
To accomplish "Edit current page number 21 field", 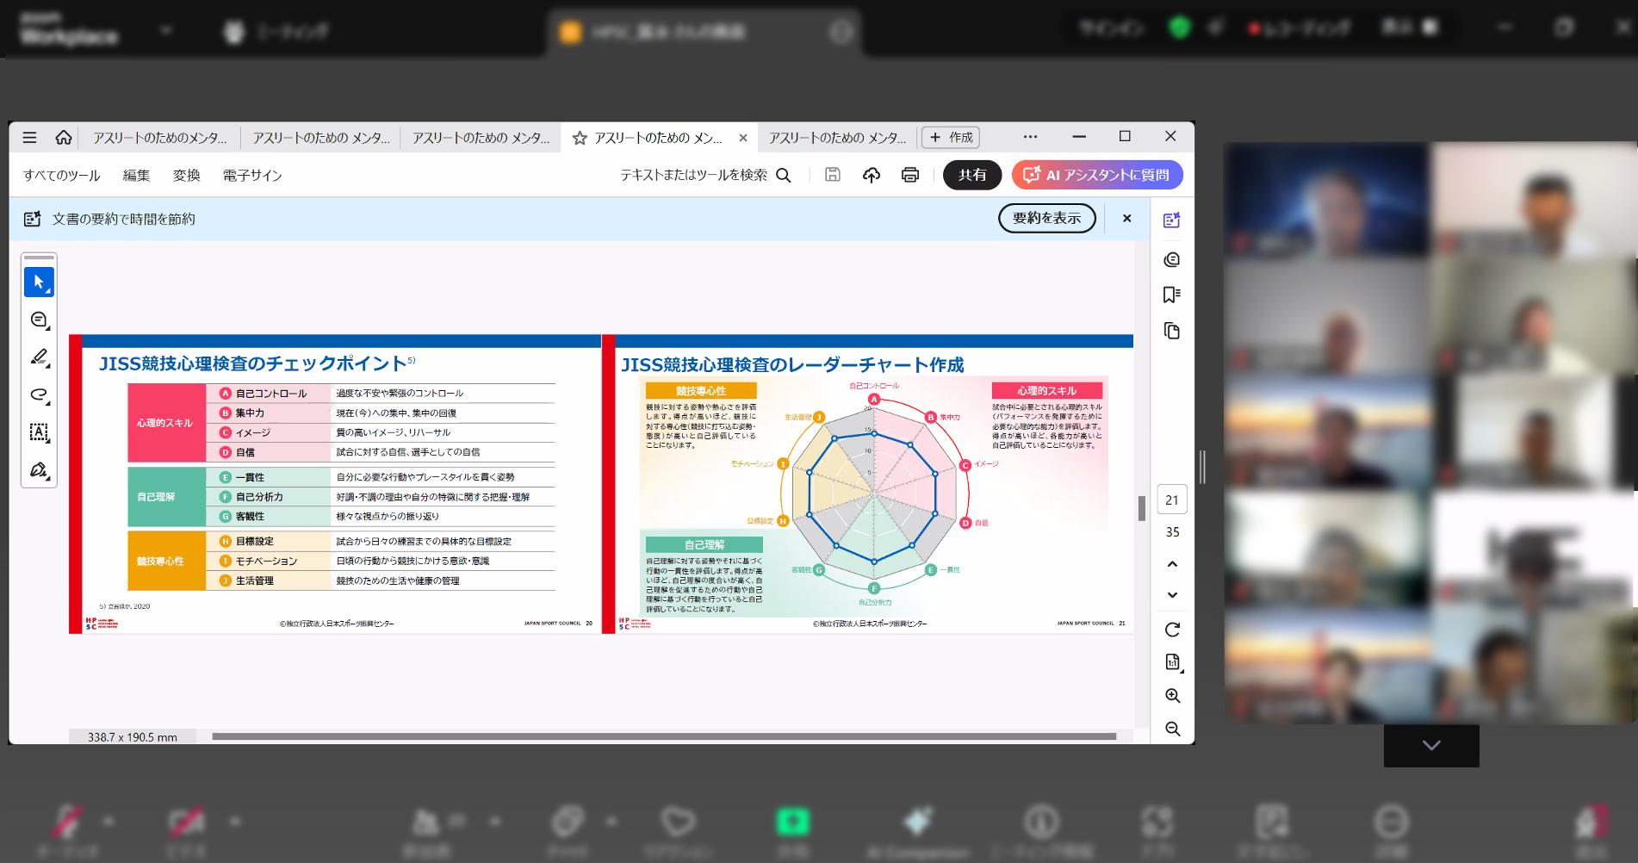I will click(x=1172, y=500).
